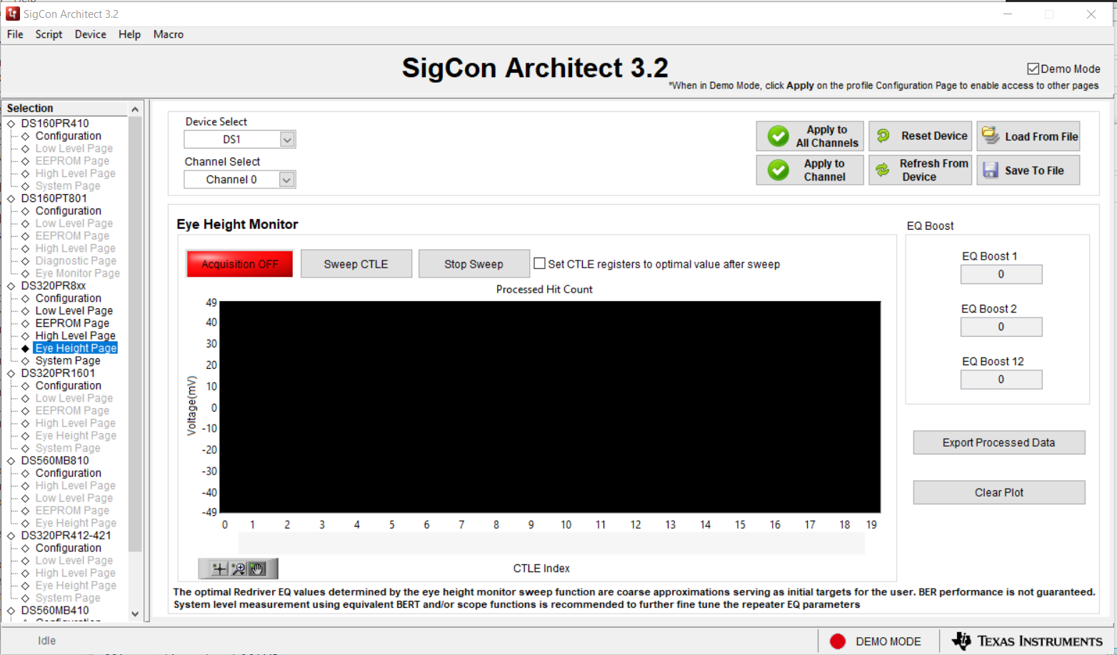The image size is (1117, 655).
Task: Select Configuration under DS160PR410
Action: tap(69, 136)
